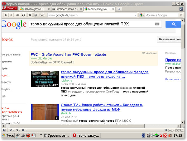Click the vertical scrollbar down arrow
The height and width of the screenshot is (141, 187).
tap(182, 122)
